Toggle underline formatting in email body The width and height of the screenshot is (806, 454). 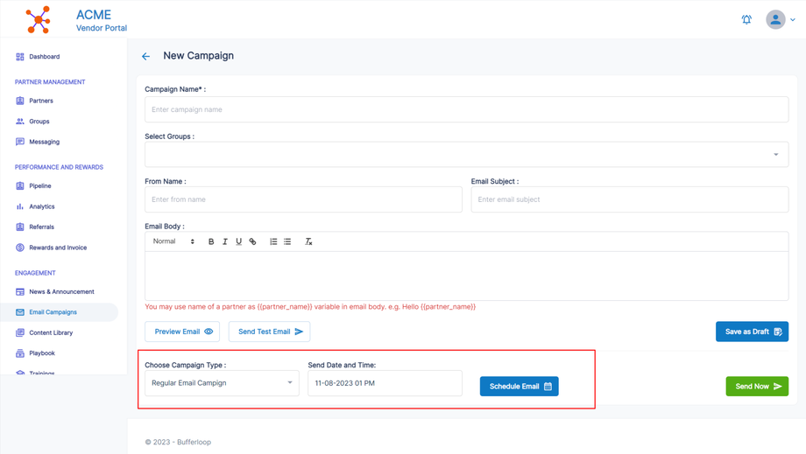pos(238,241)
